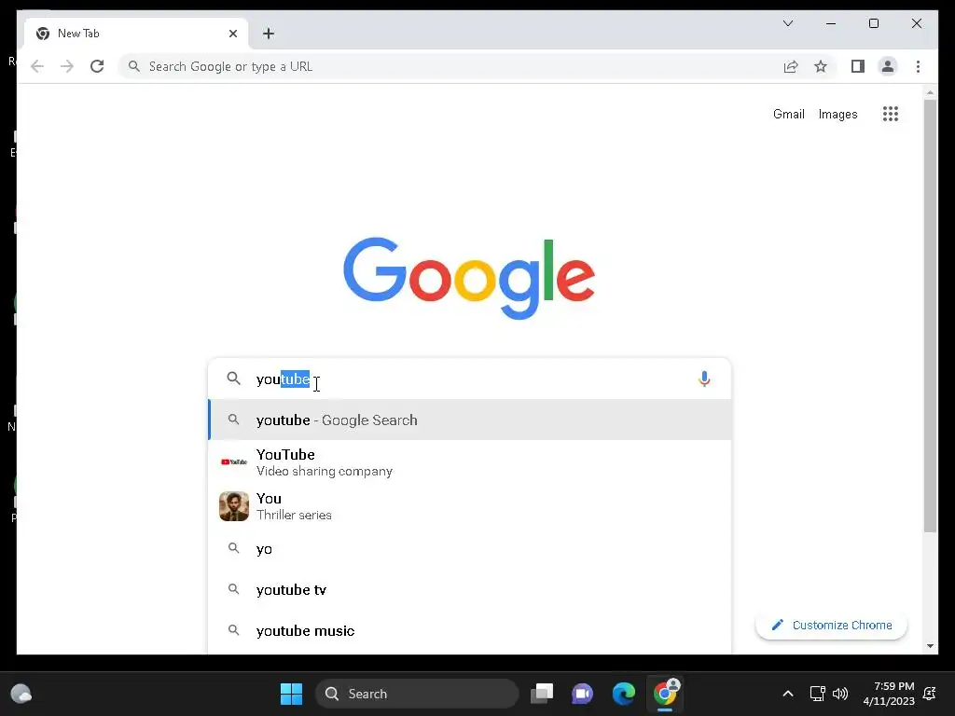
Task: Open the Chat app on taskbar
Action: pos(582,694)
